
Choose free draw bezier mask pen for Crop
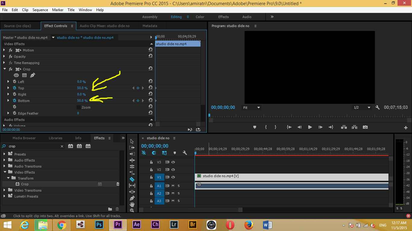pos(33,75)
